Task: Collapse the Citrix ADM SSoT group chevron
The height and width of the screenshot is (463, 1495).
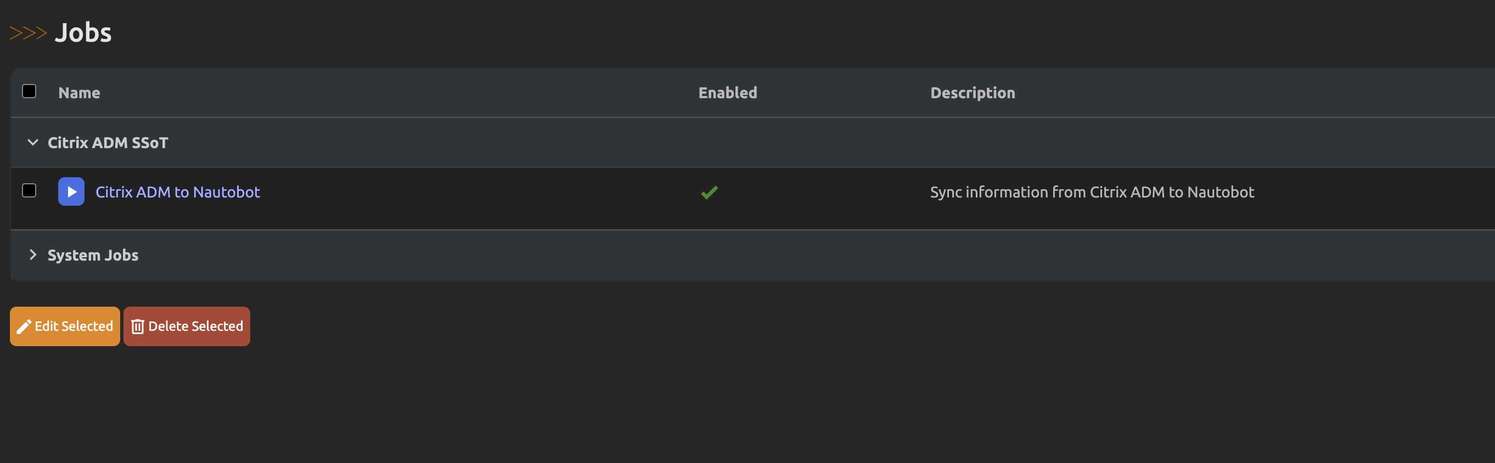Action: pos(33,142)
